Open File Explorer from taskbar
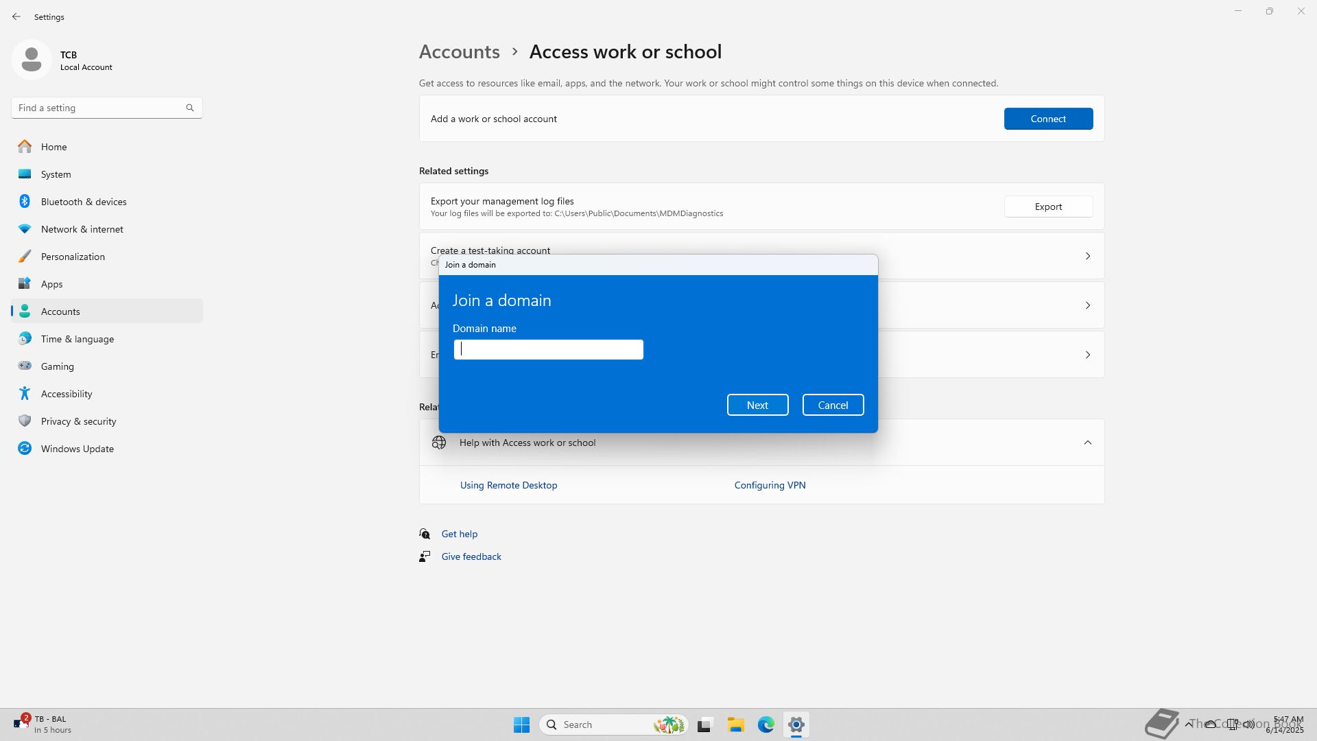The height and width of the screenshot is (741, 1317). point(735,725)
